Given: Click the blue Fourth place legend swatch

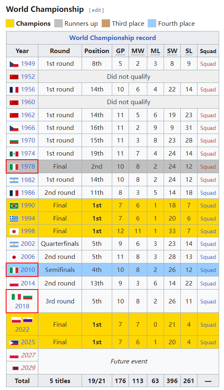Looking at the screenshot, I should 152,23.
